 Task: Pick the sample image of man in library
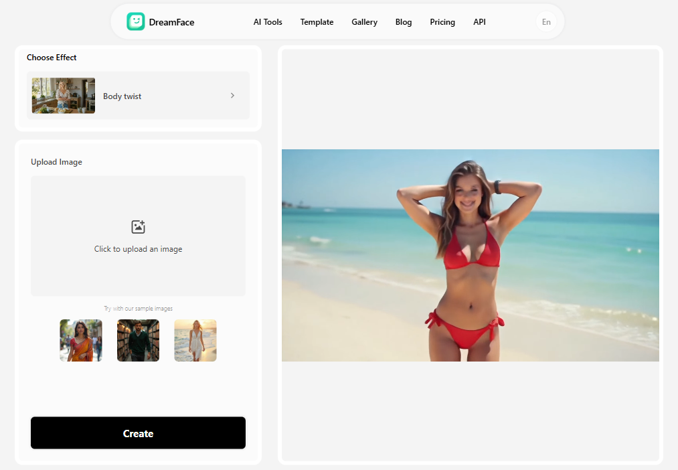[138, 340]
